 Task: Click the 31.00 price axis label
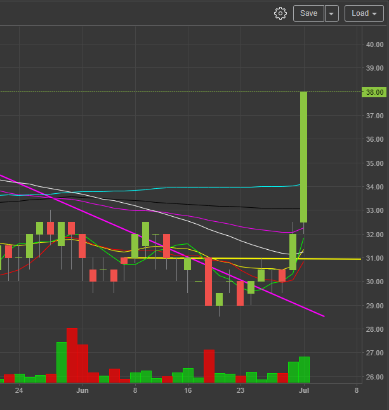coord(374,258)
